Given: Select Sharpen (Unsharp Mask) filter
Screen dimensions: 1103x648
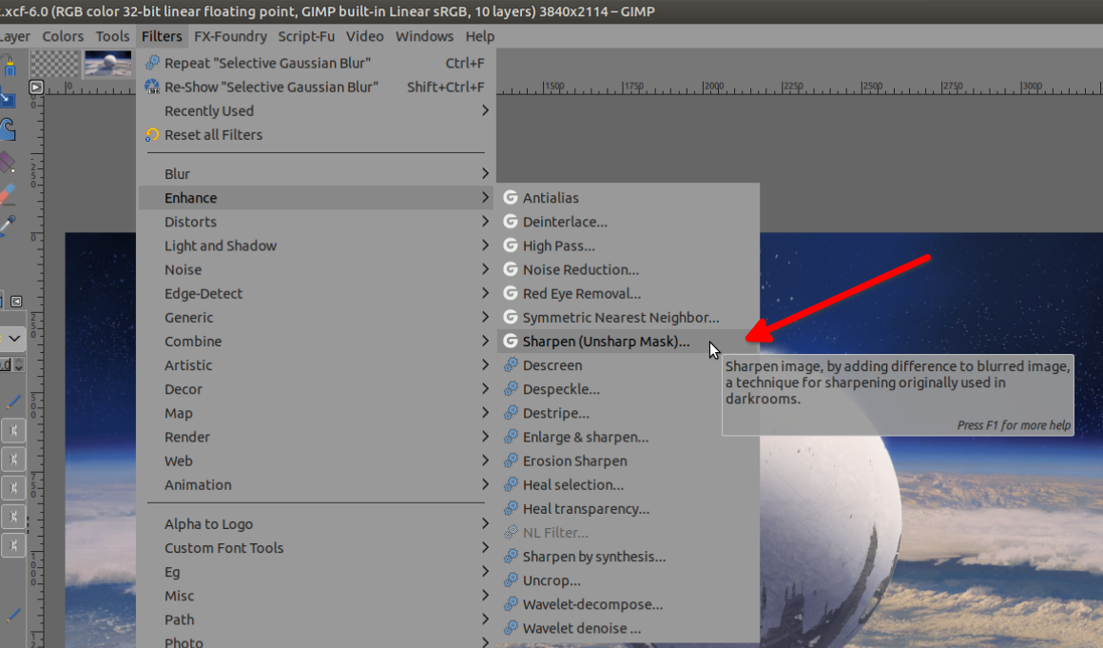Looking at the screenshot, I should point(629,342).
